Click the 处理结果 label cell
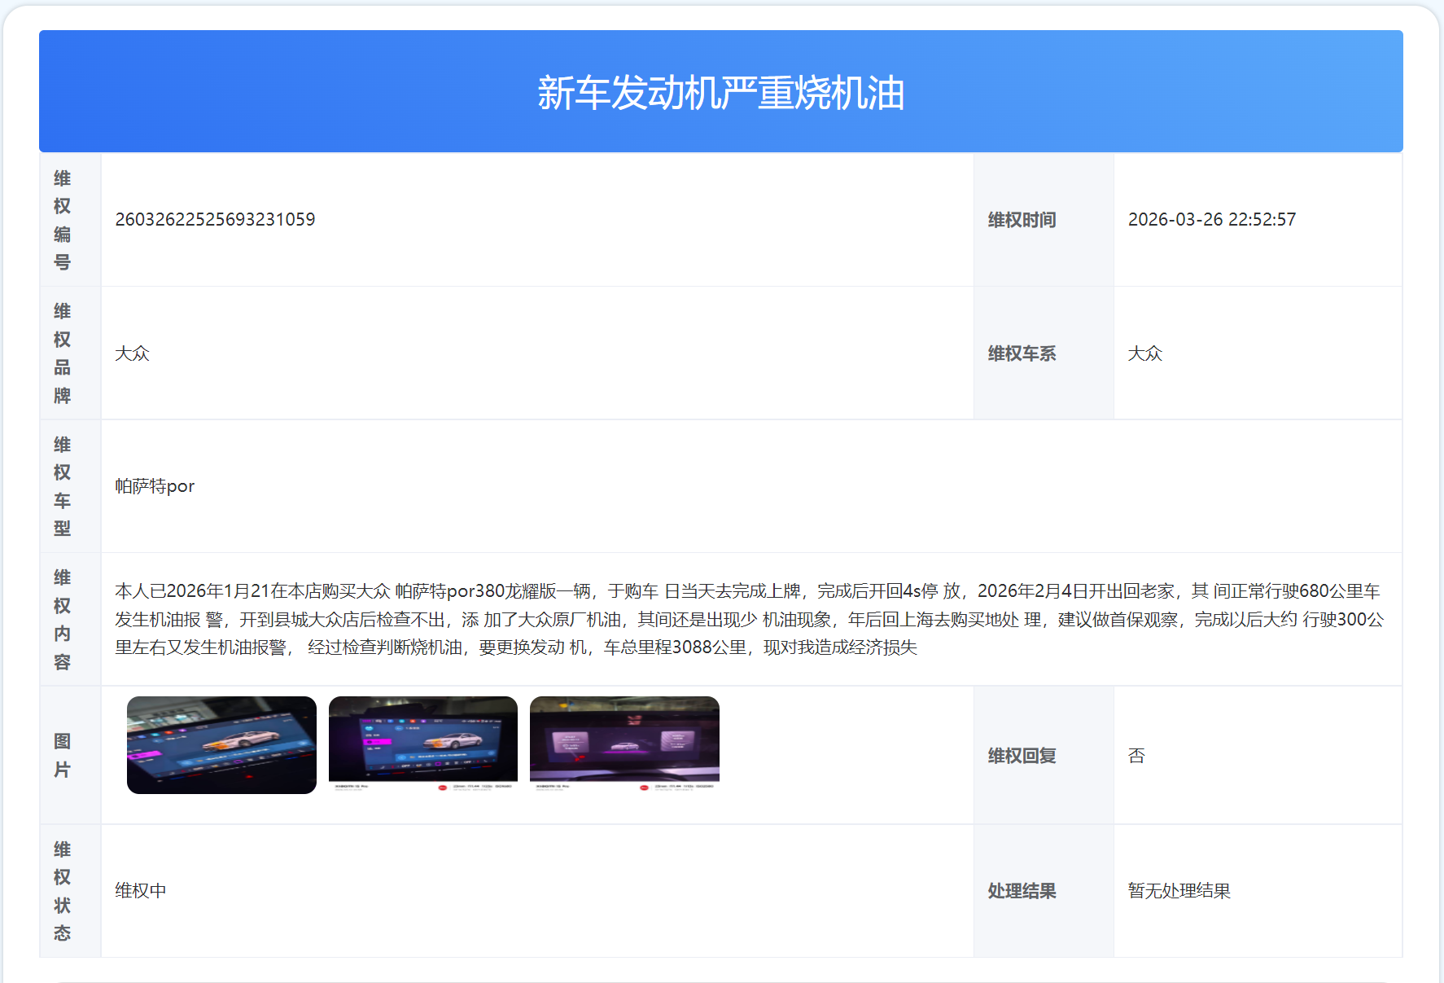This screenshot has width=1444, height=983. (x=1022, y=891)
